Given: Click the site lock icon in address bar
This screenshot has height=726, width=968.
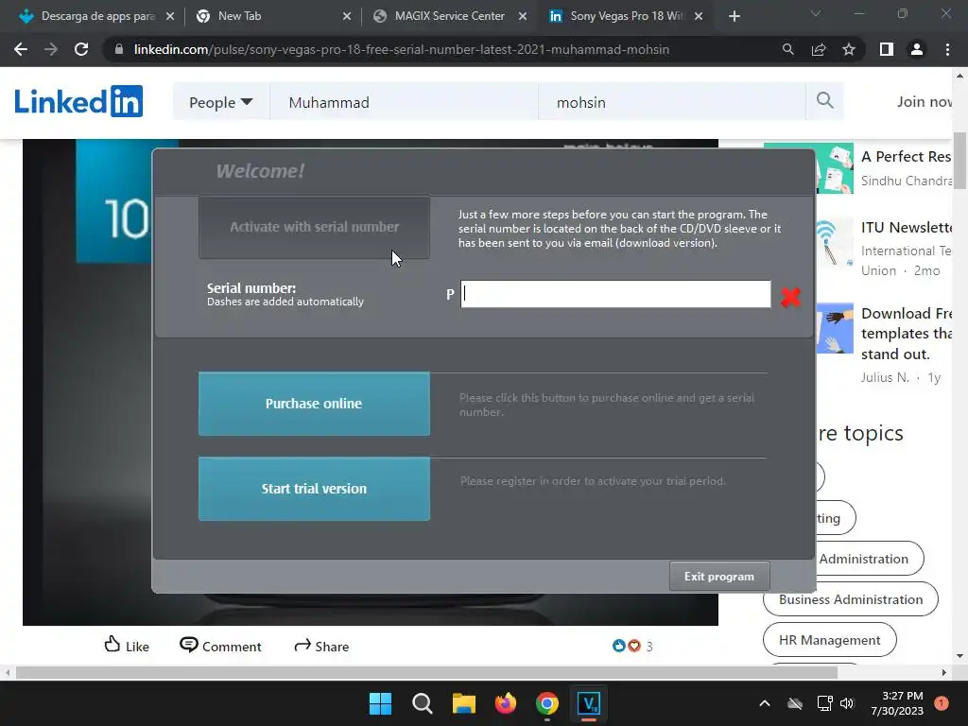Looking at the screenshot, I should point(119,49).
